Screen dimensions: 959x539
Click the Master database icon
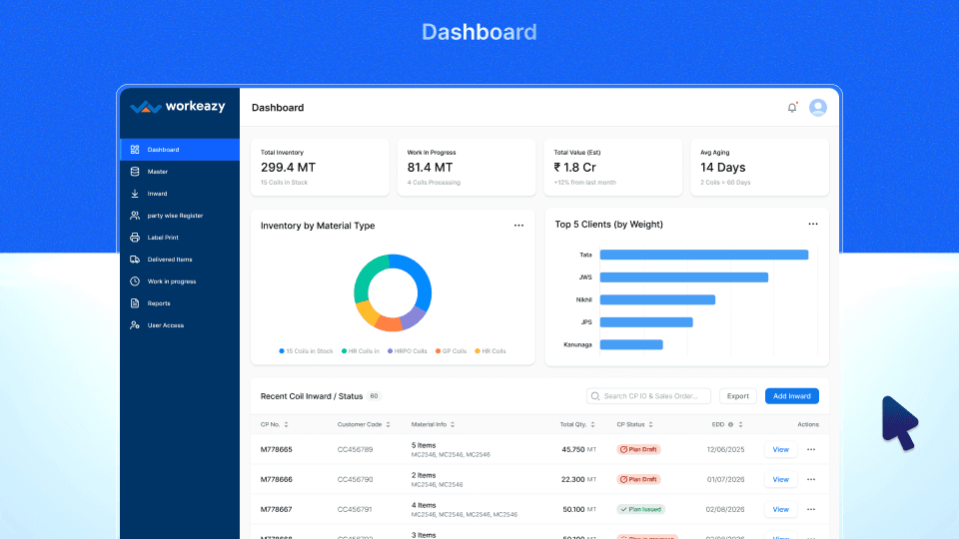pyautogui.click(x=135, y=172)
